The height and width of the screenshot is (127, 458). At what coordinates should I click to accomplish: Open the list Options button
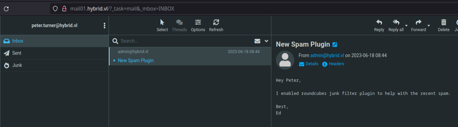[x=198, y=26]
